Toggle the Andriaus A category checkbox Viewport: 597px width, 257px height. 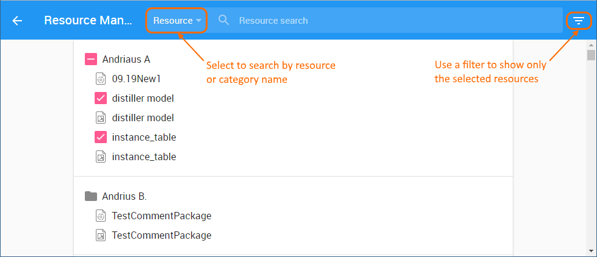pyautogui.click(x=91, y=59)
